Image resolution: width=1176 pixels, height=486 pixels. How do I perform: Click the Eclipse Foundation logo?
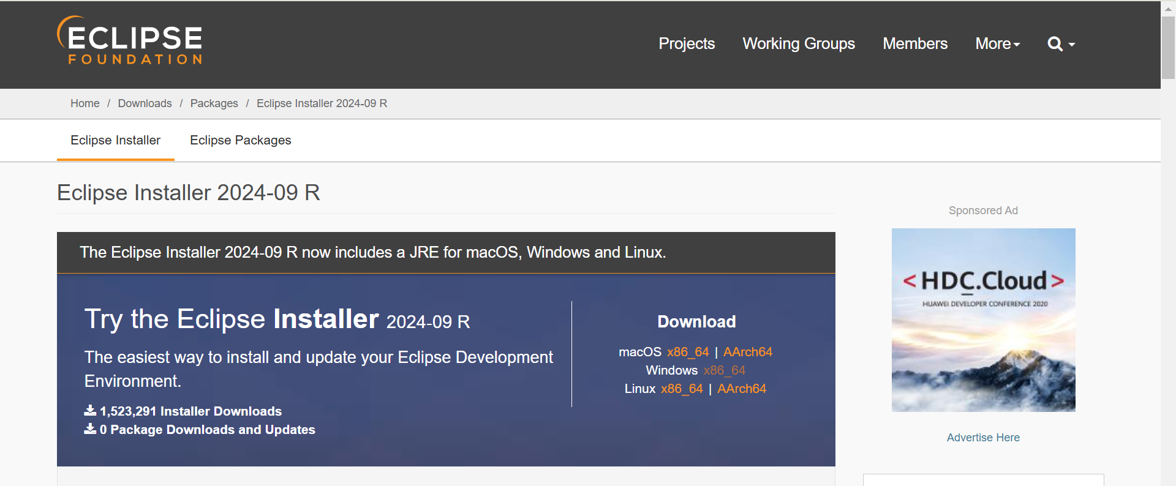(x=129, y=40)
